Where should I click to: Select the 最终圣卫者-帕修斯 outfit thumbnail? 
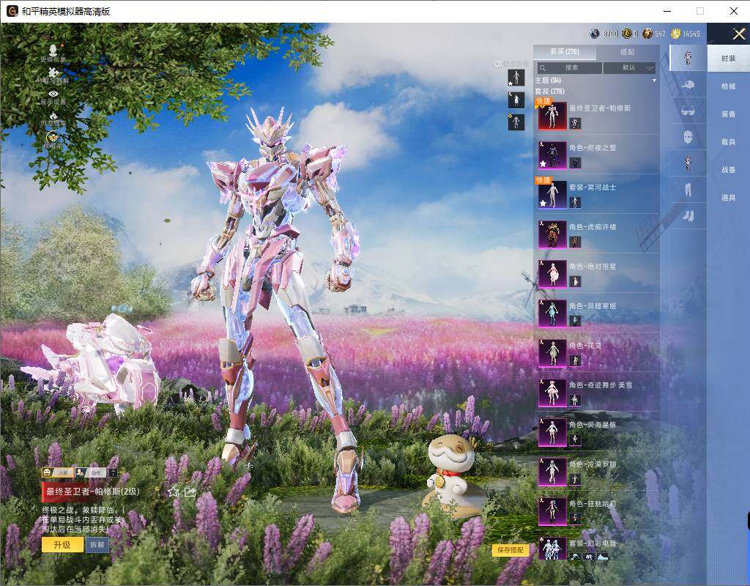click(552, 115)
